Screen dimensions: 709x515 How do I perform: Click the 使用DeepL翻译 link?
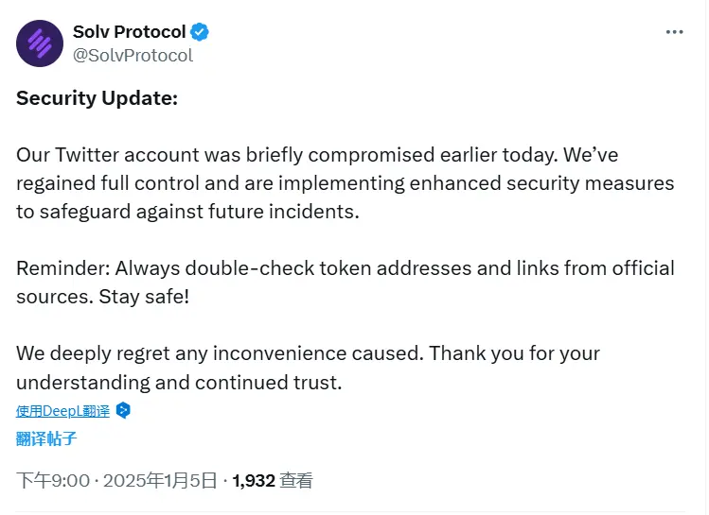pos(62,411)
